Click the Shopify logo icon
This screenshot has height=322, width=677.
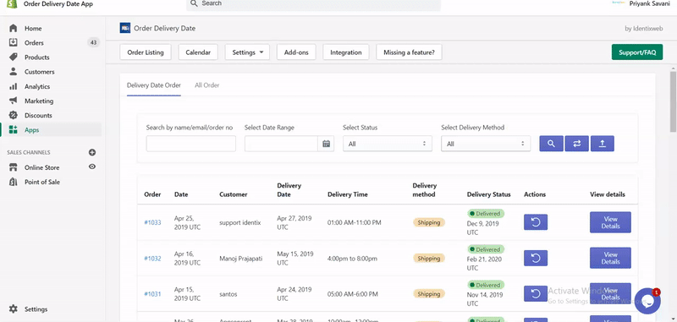coord(12,4)
